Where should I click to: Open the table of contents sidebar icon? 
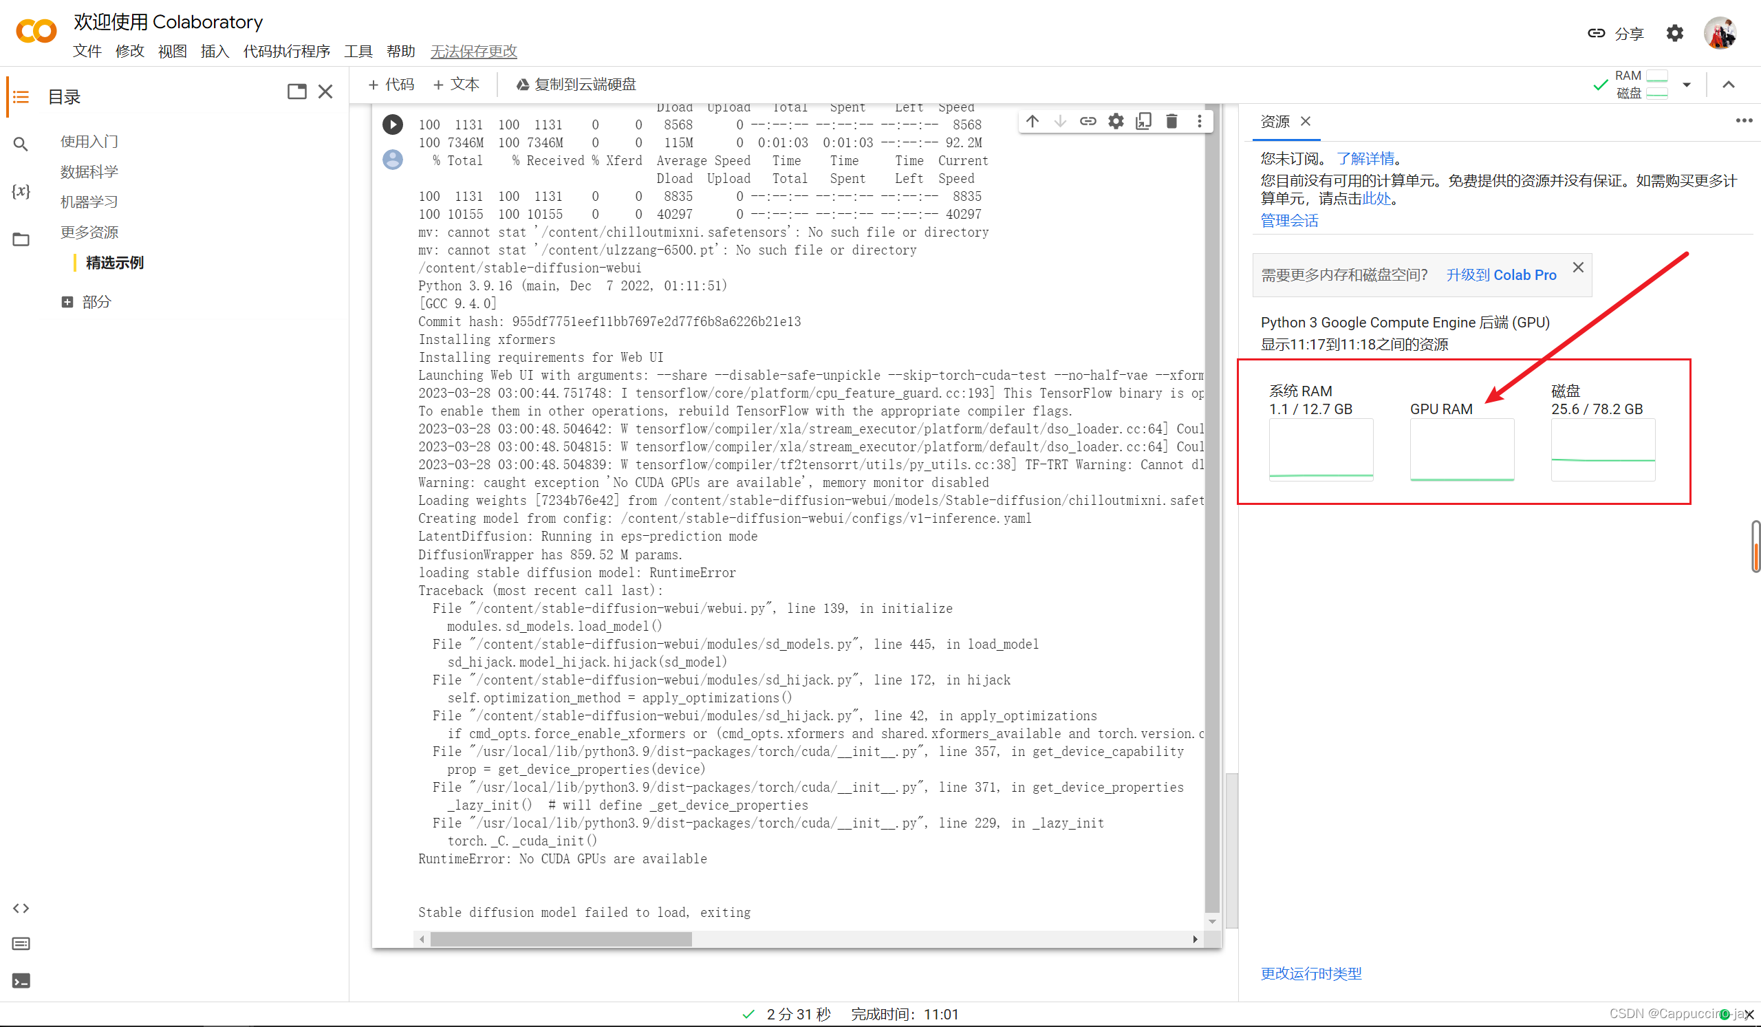(21, 96)
